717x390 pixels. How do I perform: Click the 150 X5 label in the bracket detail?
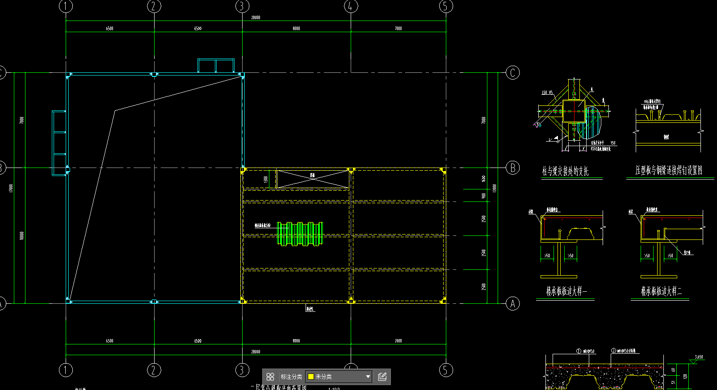tap(547, 92)
